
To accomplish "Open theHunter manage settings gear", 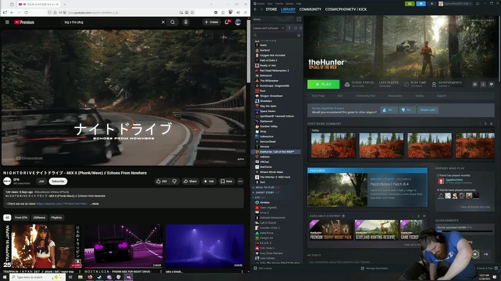I will tap(475, 84).
